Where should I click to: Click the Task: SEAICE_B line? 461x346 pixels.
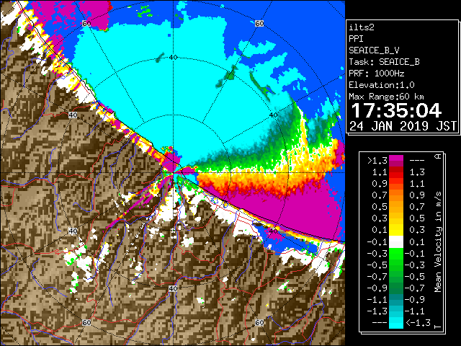pyautogui.click(x=384, y=62)
